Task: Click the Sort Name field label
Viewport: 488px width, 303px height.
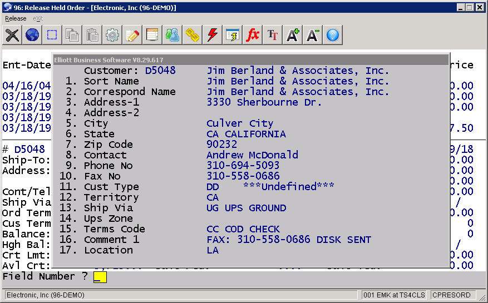Action: tap(111, 81)
